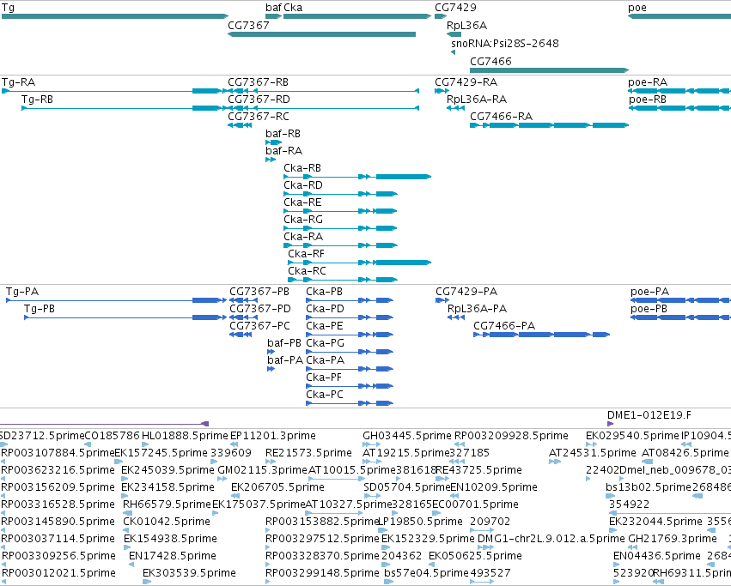Select protein Cka-PE
Image resolution: width=731 pixels, height=586 pixels.
325,326
